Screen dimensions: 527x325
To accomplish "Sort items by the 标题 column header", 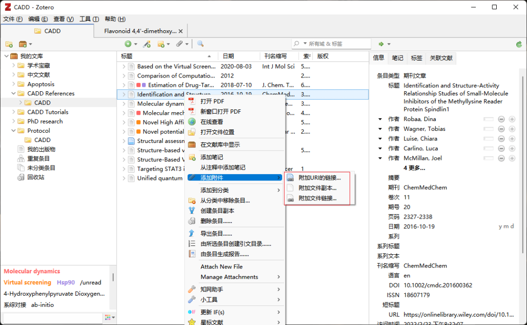I will click(x=167, y=56).
